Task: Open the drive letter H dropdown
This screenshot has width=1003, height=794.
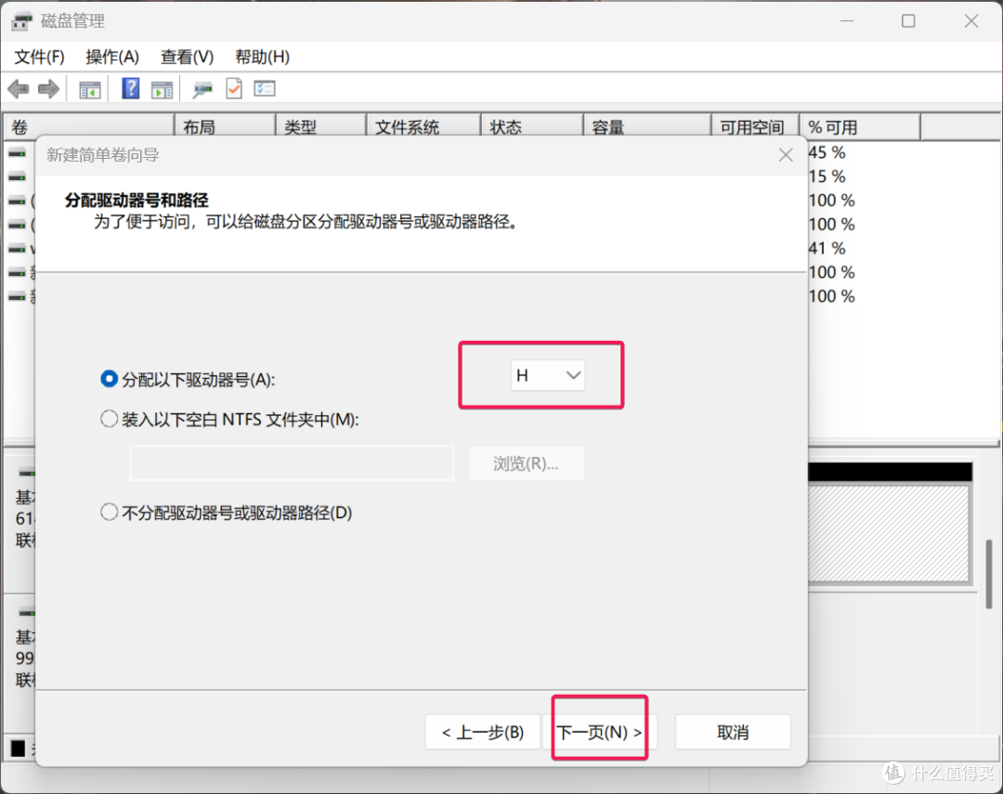Action: [x=548, y=375]
